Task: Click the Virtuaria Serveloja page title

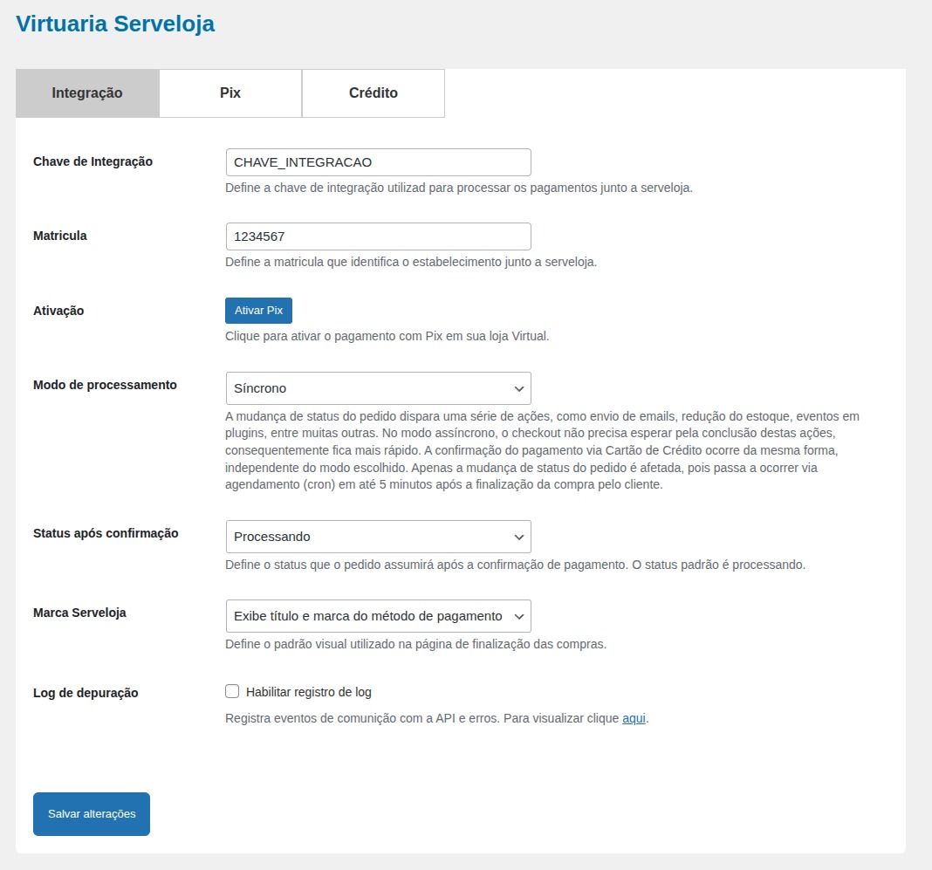Action: [115, 24]
